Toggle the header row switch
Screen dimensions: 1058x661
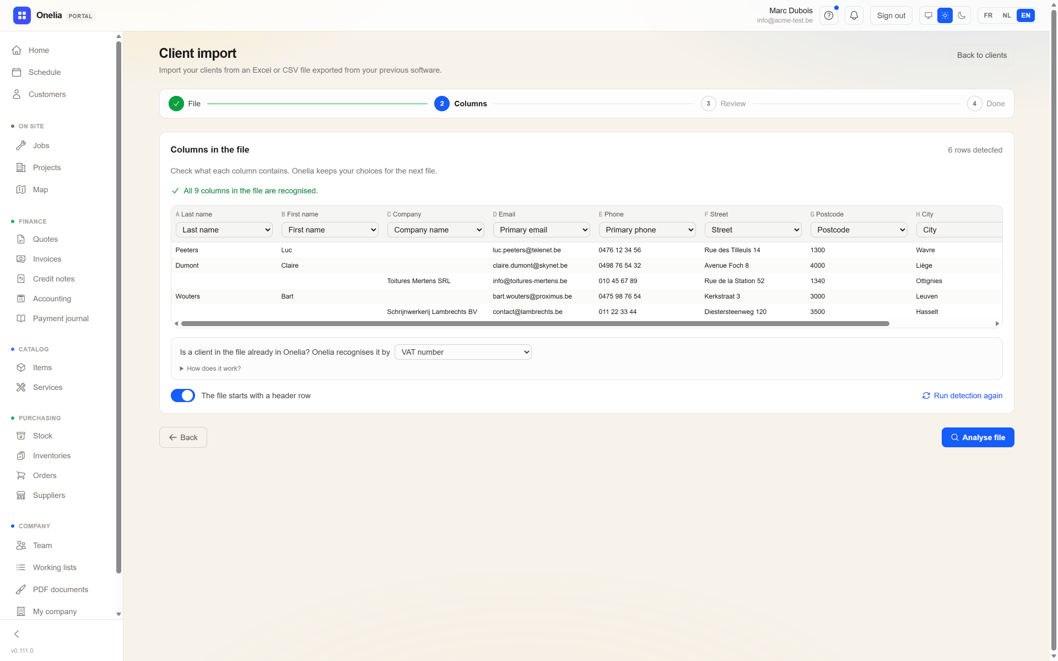pyautogui.click(x=183, y=395)
